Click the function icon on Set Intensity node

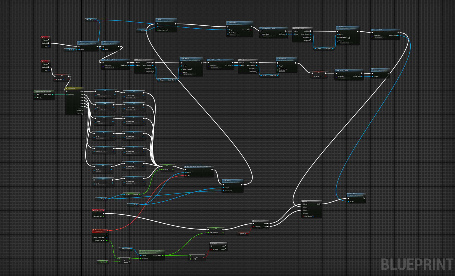(x=278, y=59)
